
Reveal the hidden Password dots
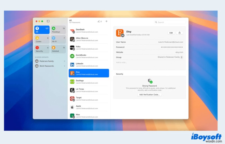pos(172,47)
